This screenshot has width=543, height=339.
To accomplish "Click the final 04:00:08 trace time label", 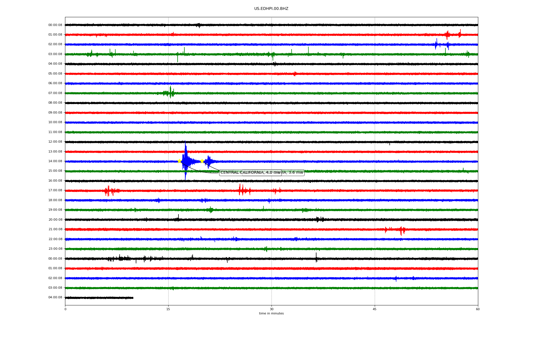I will (x=55, y=297).
